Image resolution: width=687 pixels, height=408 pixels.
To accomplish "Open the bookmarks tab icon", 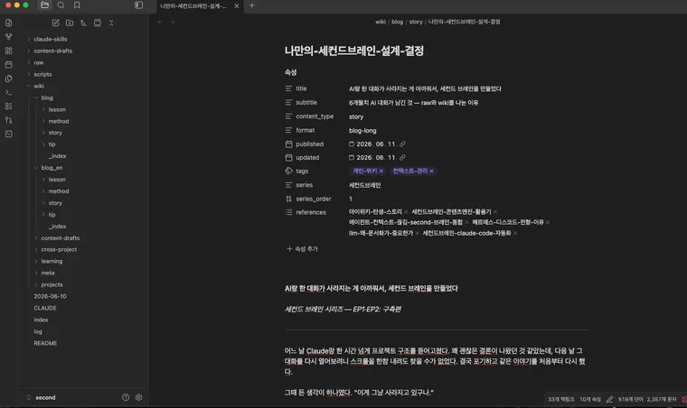I will 77,5.
